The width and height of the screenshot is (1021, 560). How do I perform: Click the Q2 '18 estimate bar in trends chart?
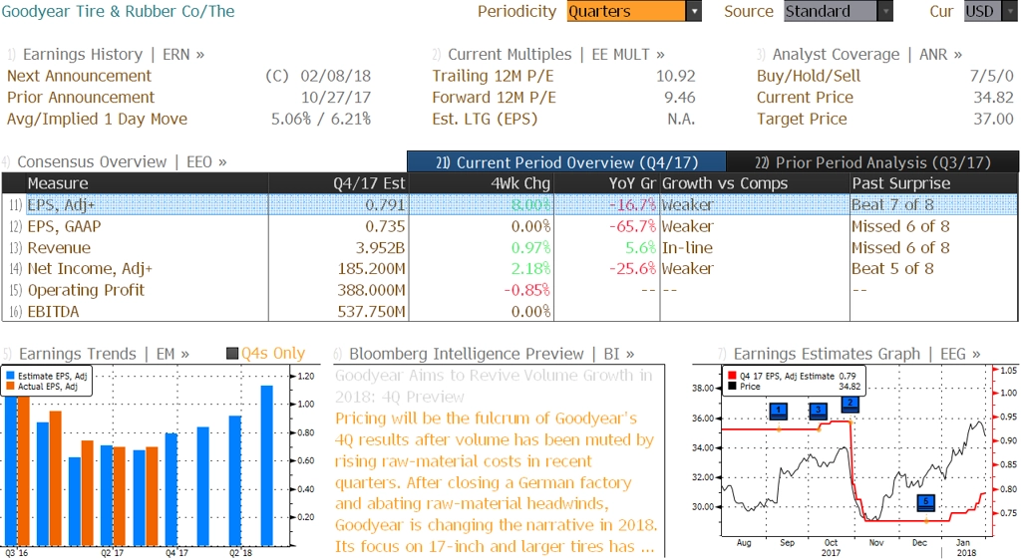pyautogui.click(x=235, y=480)
